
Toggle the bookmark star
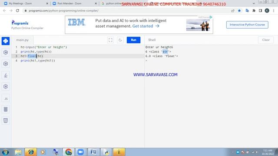click(x=239, y=10)
